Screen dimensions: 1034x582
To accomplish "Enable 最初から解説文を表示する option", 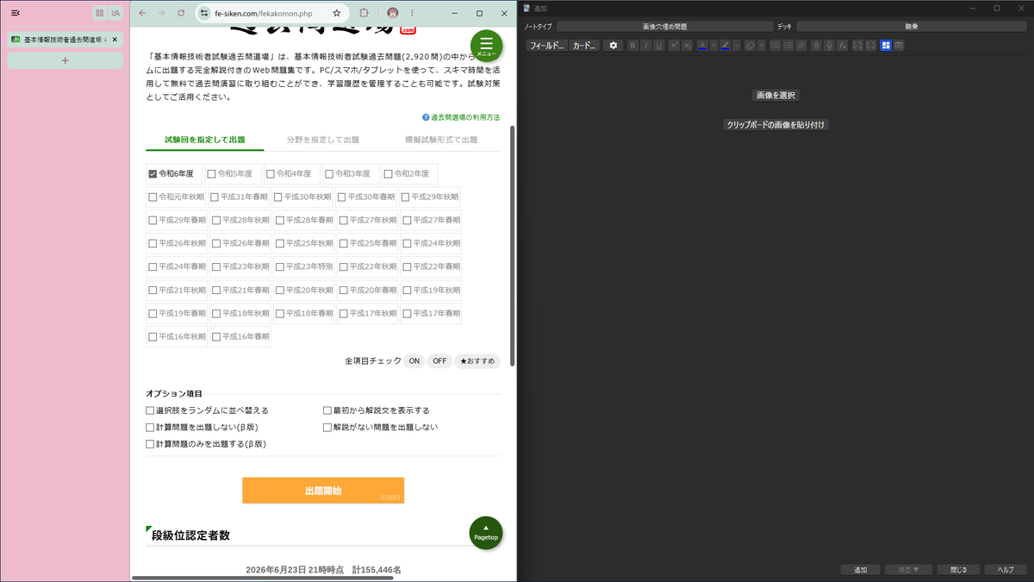I will point(327,410).
